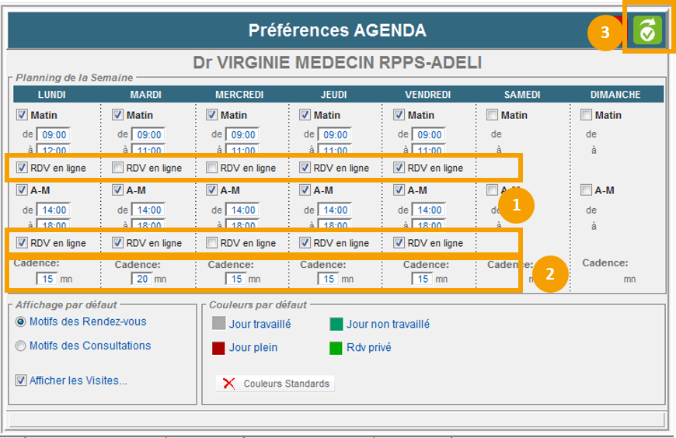This screenshot has width=676, height=438.
Task: Select Motifs des Rendez-vous radio button
Action: tap(21, 322)
